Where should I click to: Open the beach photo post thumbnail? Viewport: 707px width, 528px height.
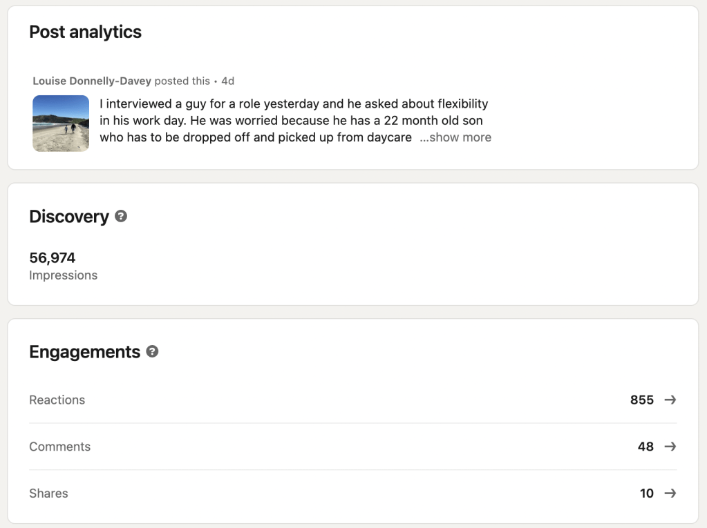pos(61,124)
